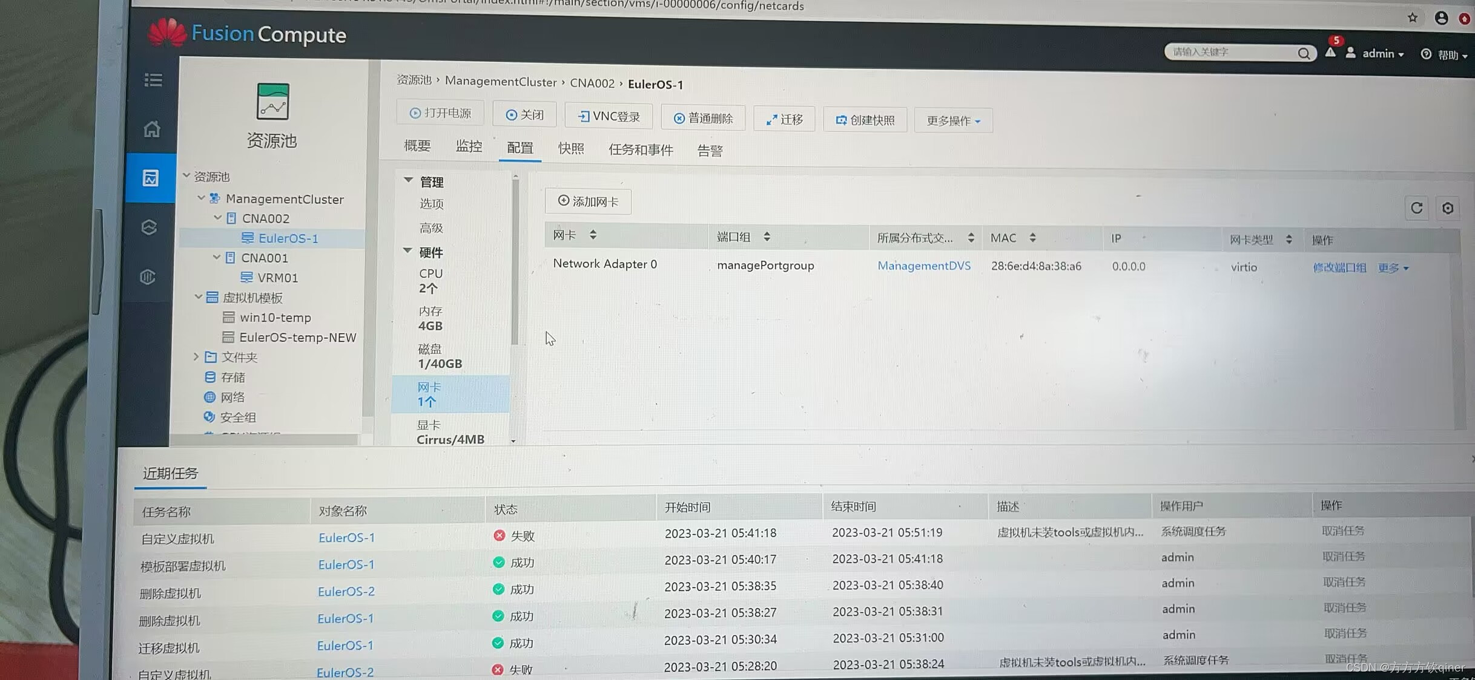The width and height of the screenshot is (1475, 680).
Task: Select the resource pool sidebar icon
Action: pos(150,178)
